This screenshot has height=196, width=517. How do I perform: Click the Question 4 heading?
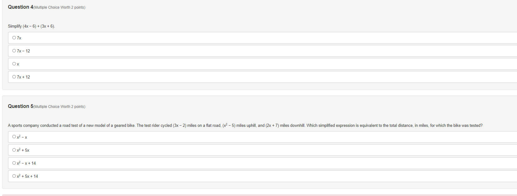point(20,7)
